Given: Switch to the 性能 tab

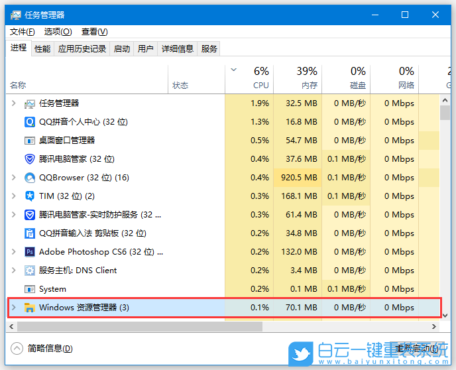Looking at the screenshot, I should [x=42, y=48].
